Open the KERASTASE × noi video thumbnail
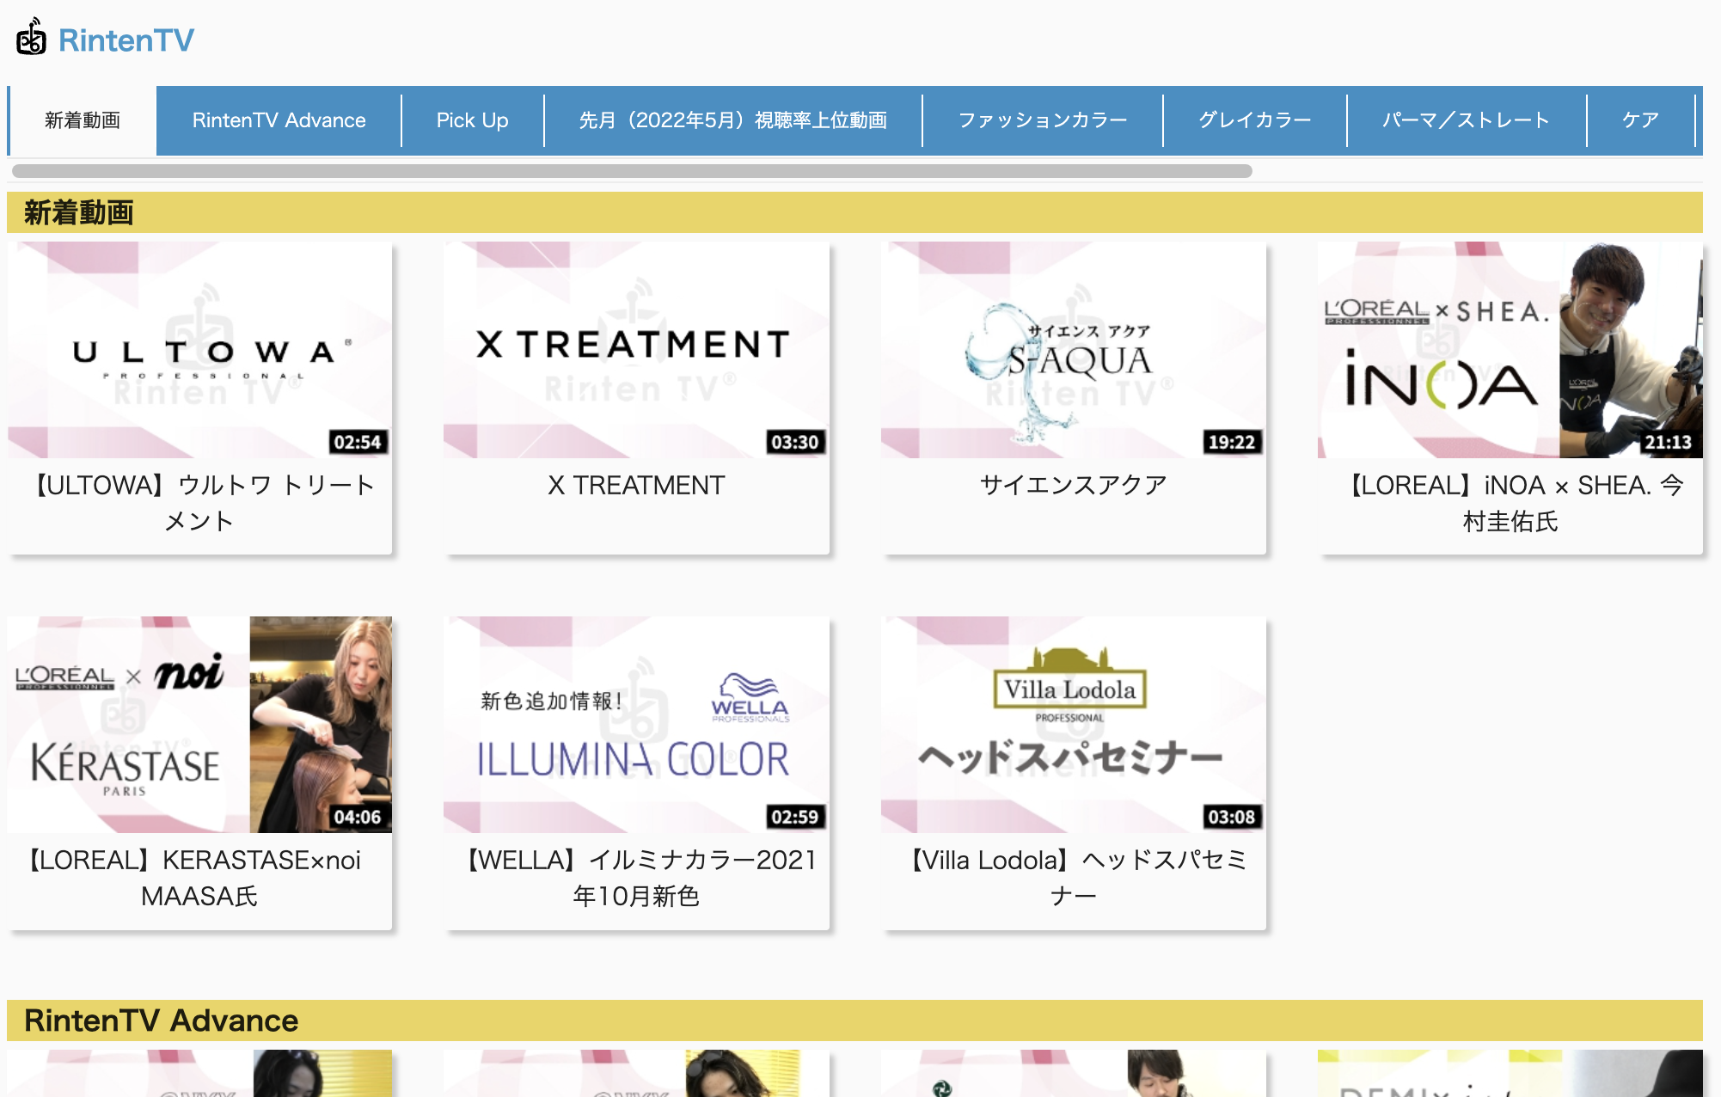The width and height of the screenshot is (1721, 1097). click(199, 725)
